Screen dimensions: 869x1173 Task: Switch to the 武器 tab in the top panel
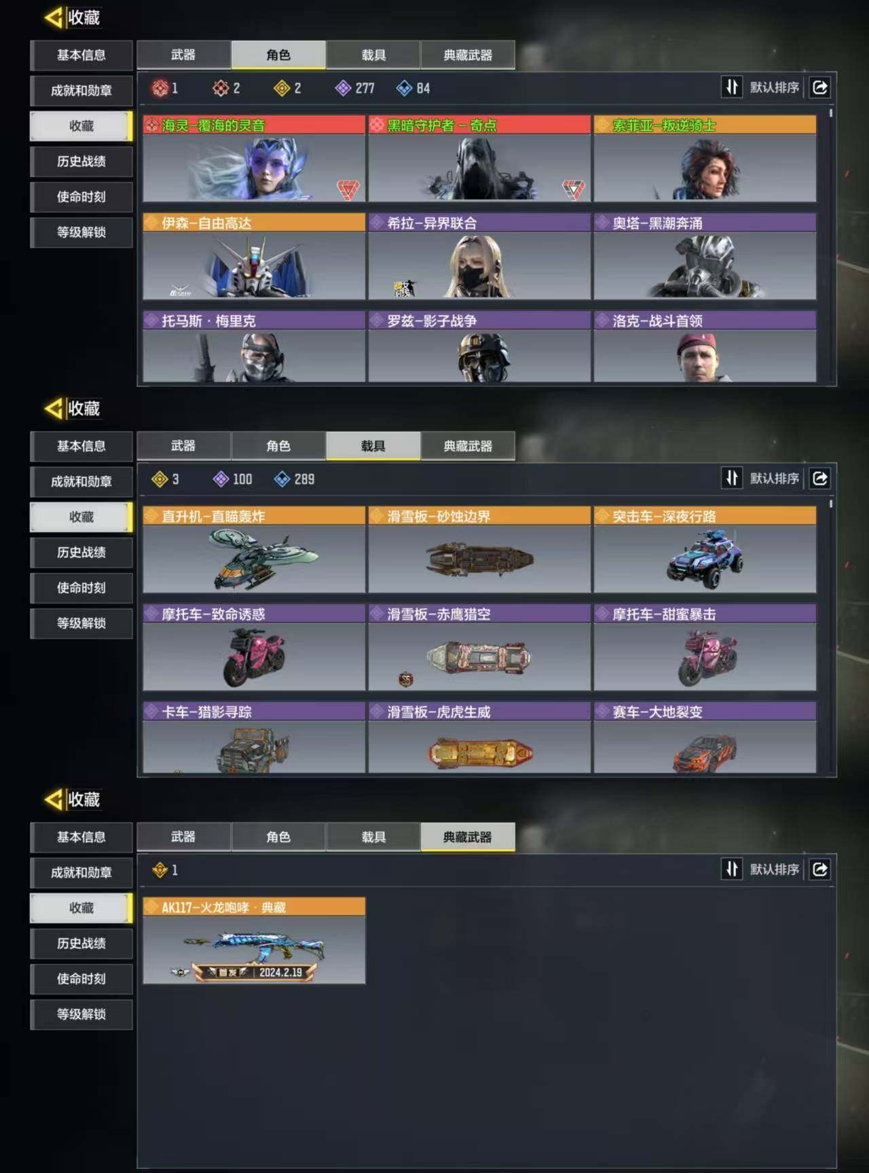(x=183, y=55)
